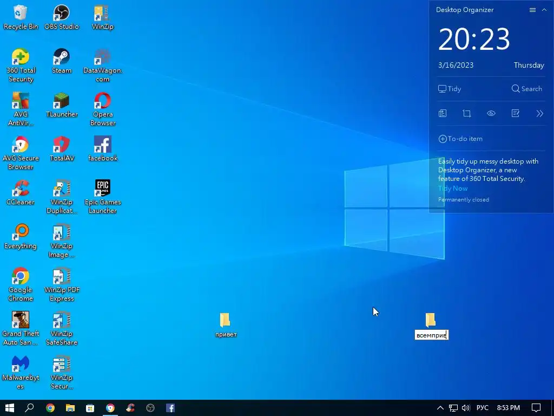This screenshot has width=554, height=416.
Task: Open File Explorer from the taskbar
Action: coord(70,408)
